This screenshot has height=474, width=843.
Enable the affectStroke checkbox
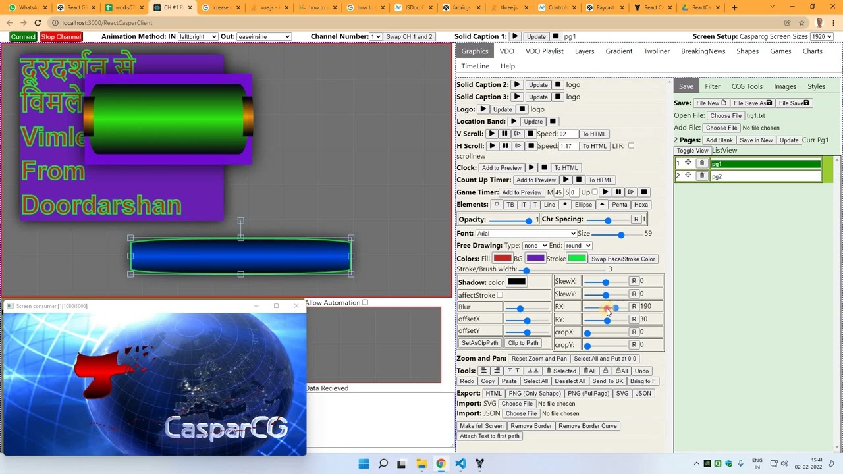click(x=500, y=295)
